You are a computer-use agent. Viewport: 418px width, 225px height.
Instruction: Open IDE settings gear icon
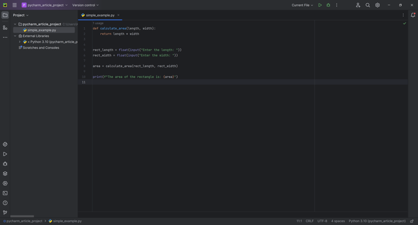tap(377, 5)
